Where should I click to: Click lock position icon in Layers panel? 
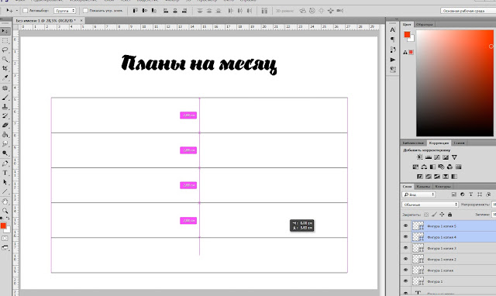pyautogui.click(x=442, y=215)
